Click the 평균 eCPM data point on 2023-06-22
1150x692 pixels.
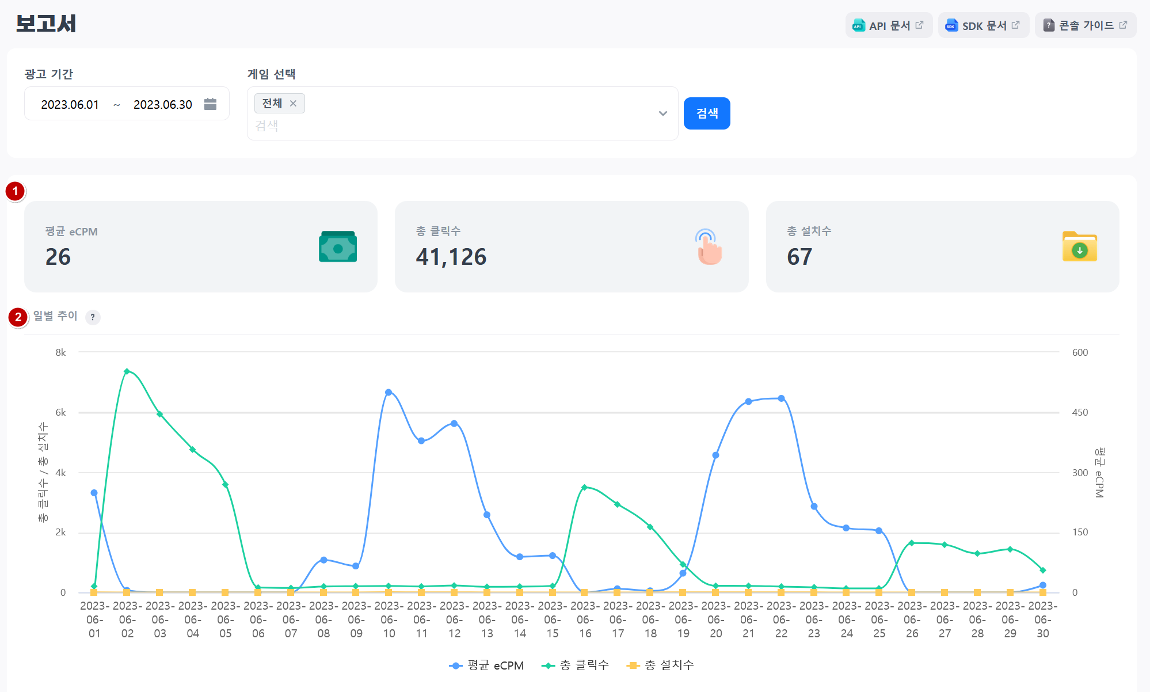pyautogui.click(x=781, y=398)
